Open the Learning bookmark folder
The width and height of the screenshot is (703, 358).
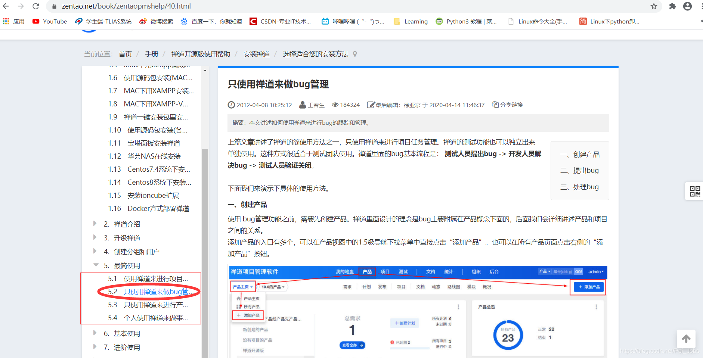(x=411, y=21)
